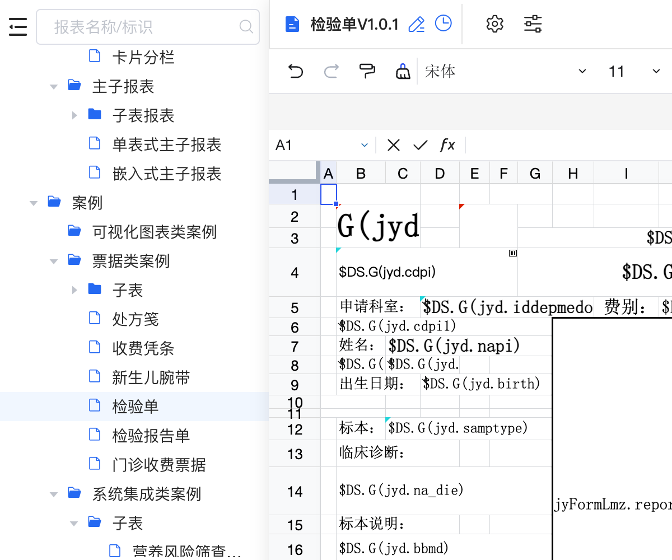Collapse the 票据类案例 folder
The height and width of the screenshot is (560, 672).
[54, 262]
